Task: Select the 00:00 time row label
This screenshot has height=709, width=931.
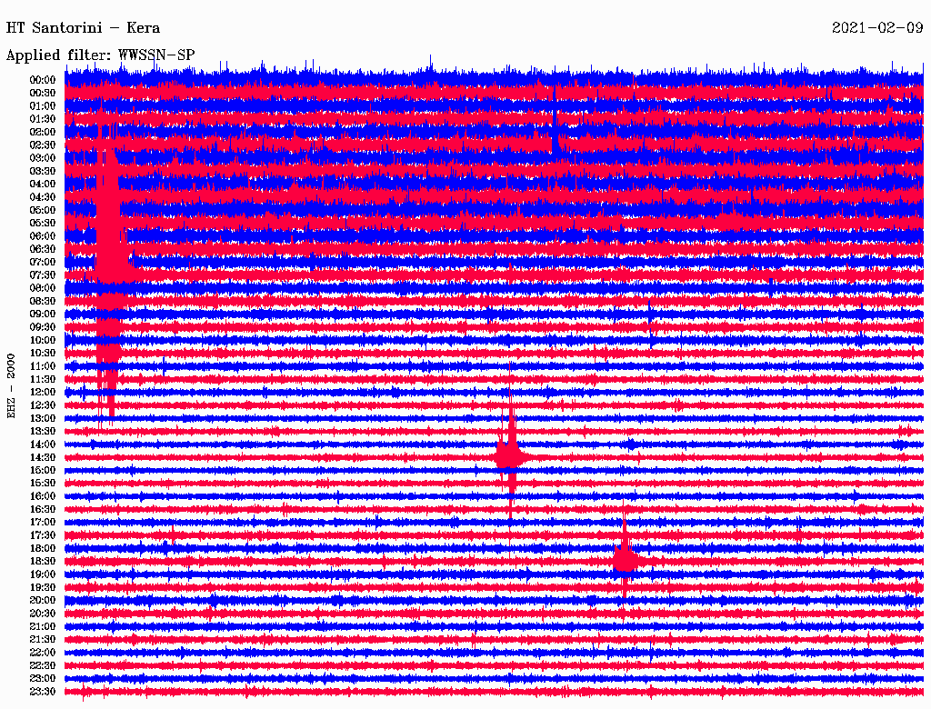Action: [43, 80]
